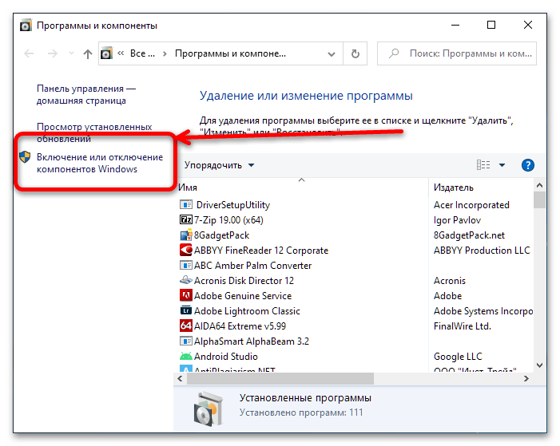
Task: Select the '8GadgetPack' entry name
Action: [221, 235]
